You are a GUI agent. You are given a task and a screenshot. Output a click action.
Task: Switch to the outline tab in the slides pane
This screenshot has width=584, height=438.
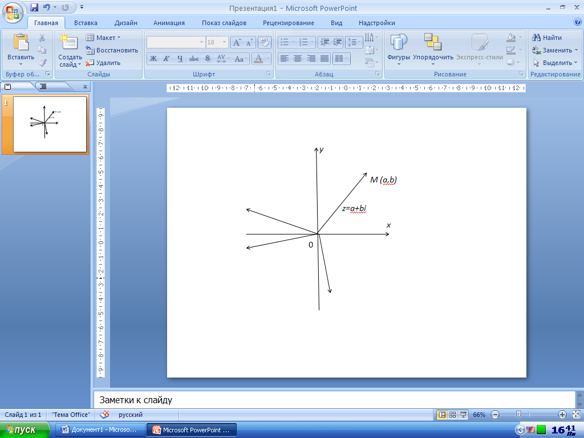[43, 87]
